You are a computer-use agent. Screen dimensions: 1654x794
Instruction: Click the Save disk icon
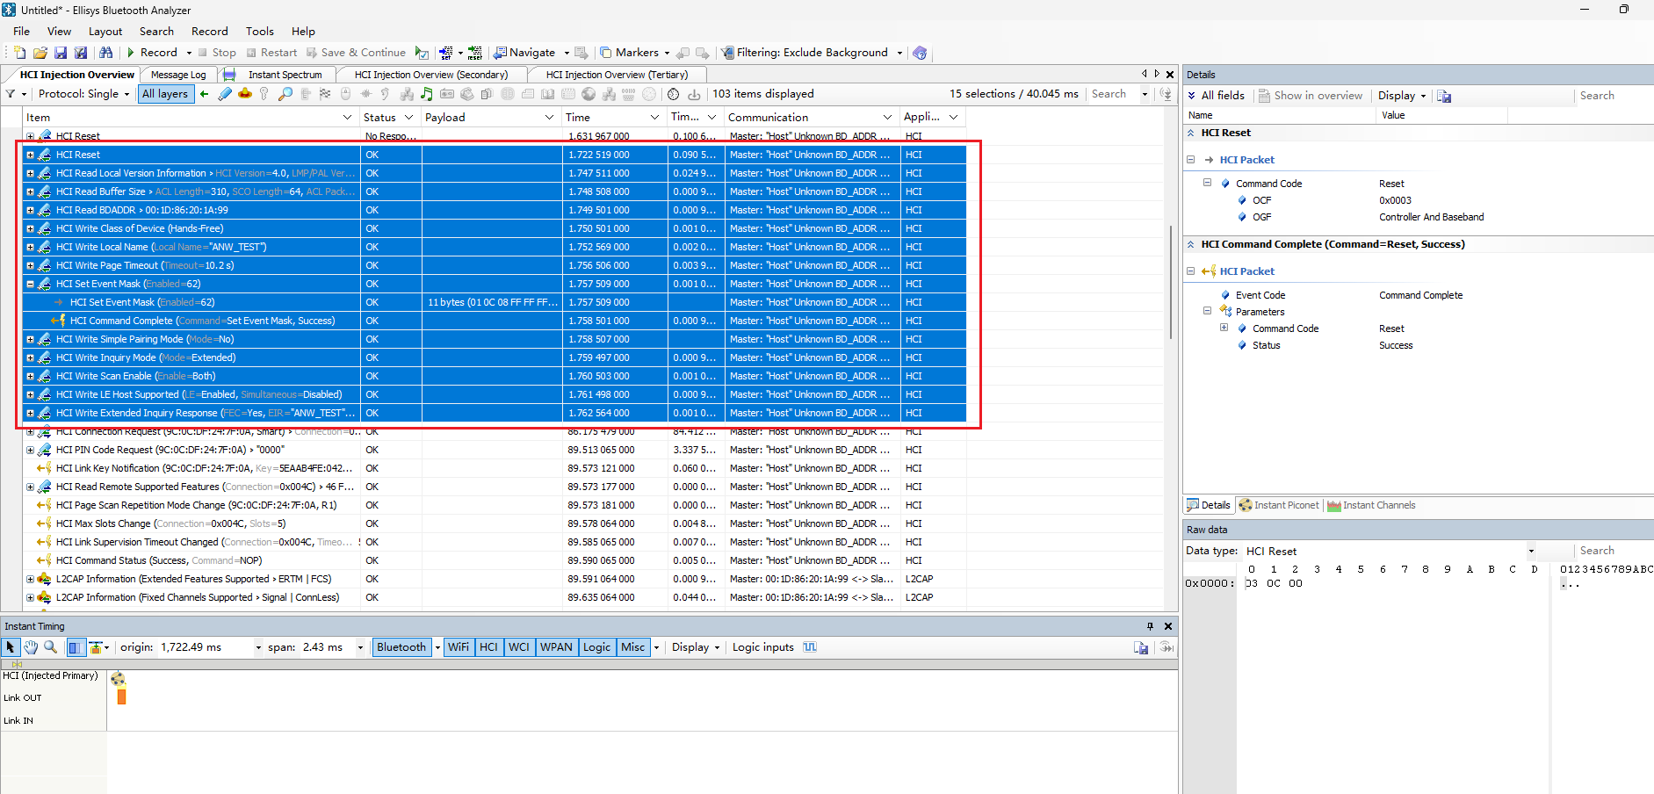[61, 53]
